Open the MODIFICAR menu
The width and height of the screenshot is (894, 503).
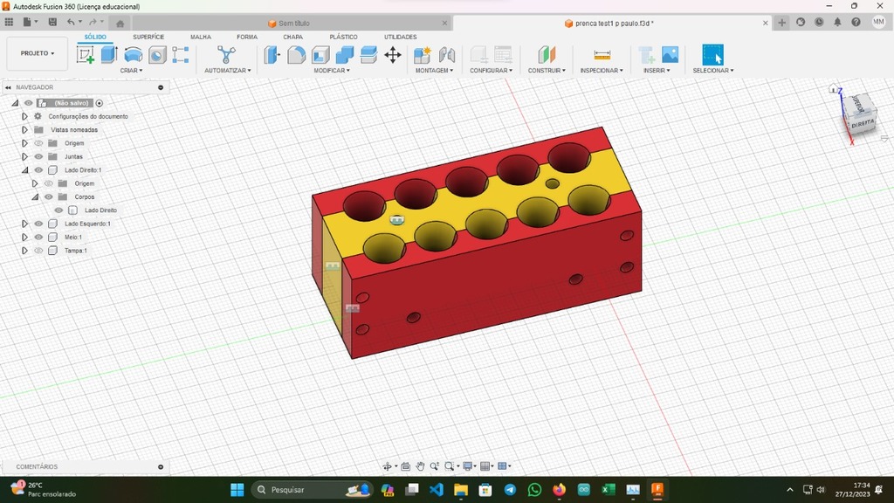(332, 70)
